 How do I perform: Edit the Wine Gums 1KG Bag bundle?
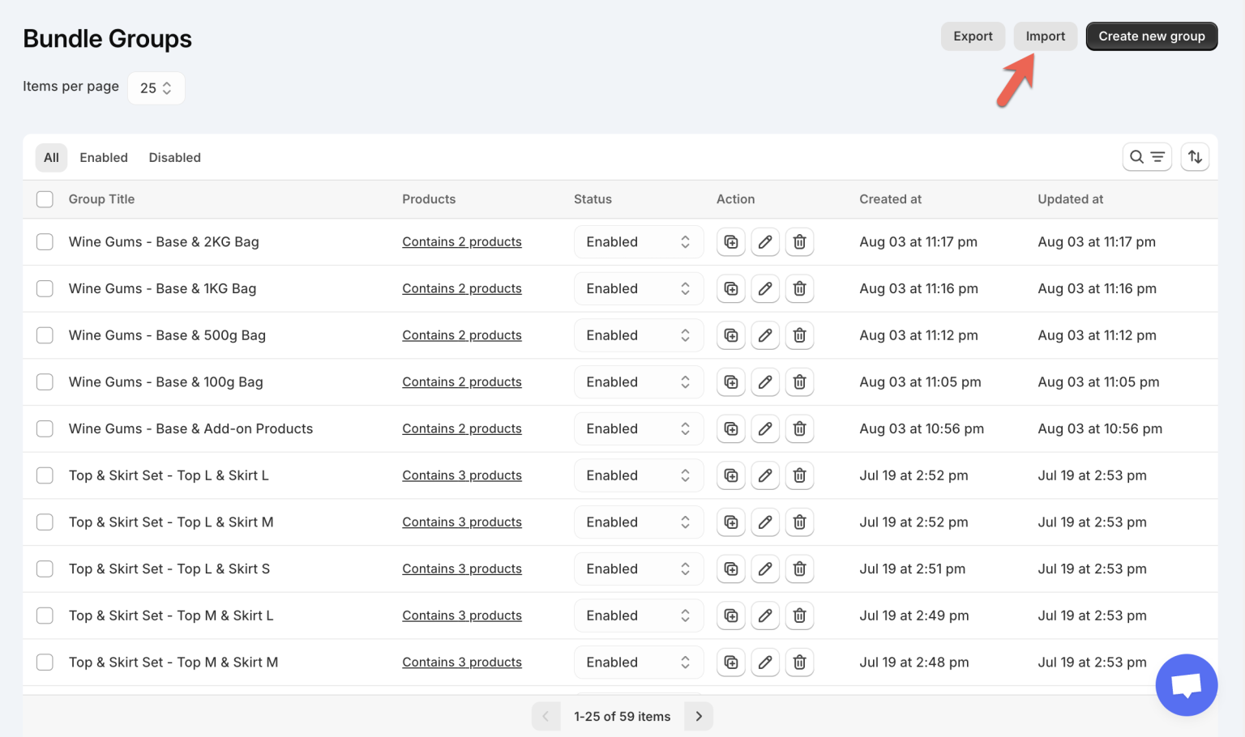tap(765, 288)
